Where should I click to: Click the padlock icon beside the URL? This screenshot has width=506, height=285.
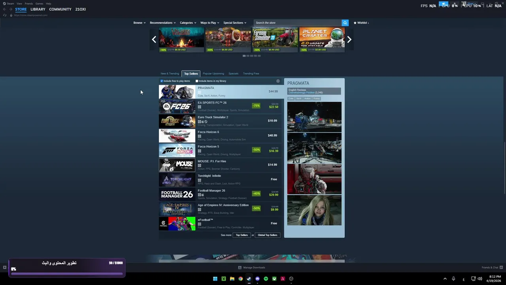coord(11,15)
